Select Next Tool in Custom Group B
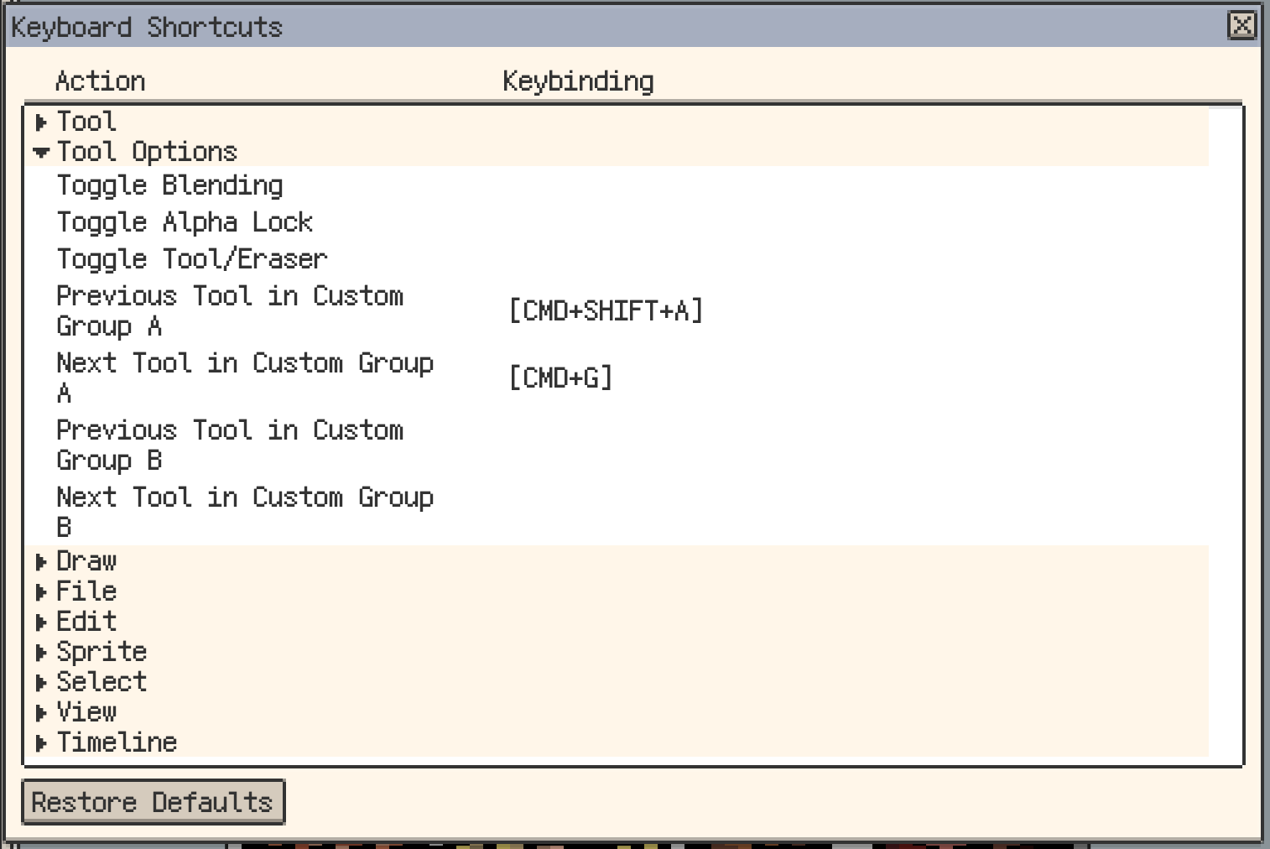 245,512
